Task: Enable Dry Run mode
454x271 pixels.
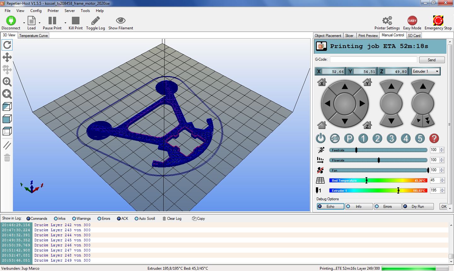Action: (418, 206)
